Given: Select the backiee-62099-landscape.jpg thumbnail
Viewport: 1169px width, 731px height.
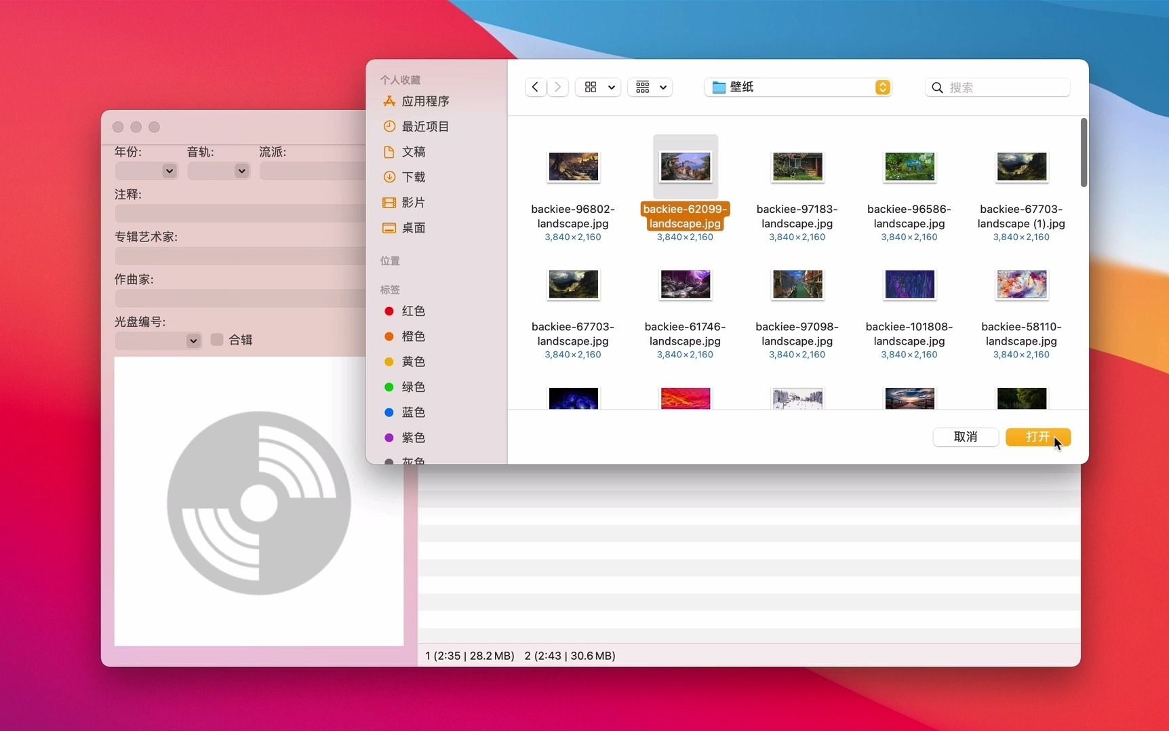Looking at the screenshot, I should [x=685, y=167].
